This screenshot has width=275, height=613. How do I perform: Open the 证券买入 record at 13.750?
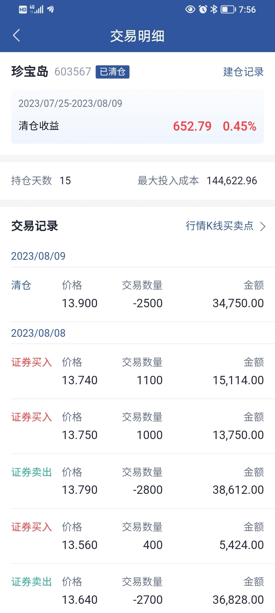137,426
